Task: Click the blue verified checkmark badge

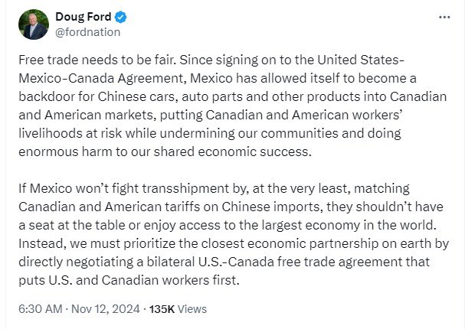Action: pyautogui.click(x=121, y=17)
